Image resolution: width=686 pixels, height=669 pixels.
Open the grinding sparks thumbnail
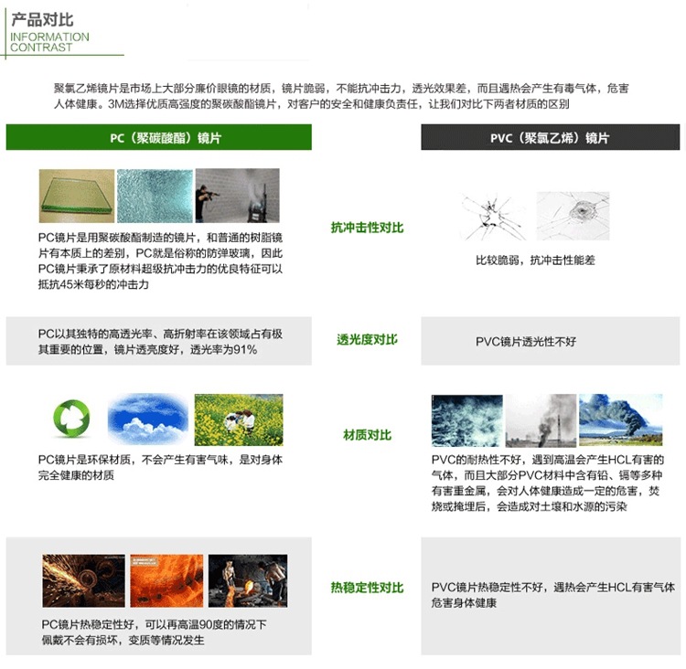click(84, 580)
